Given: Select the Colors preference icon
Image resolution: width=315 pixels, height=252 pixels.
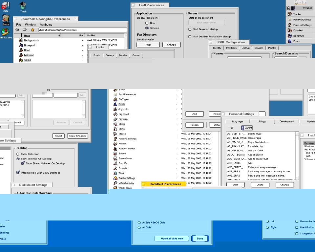Looking at the screenshot, I should [21, 60].
